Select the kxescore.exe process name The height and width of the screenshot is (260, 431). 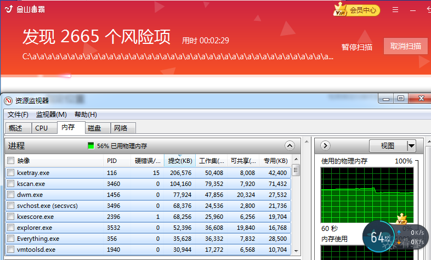pyautogui.click(x=35, y=217)
